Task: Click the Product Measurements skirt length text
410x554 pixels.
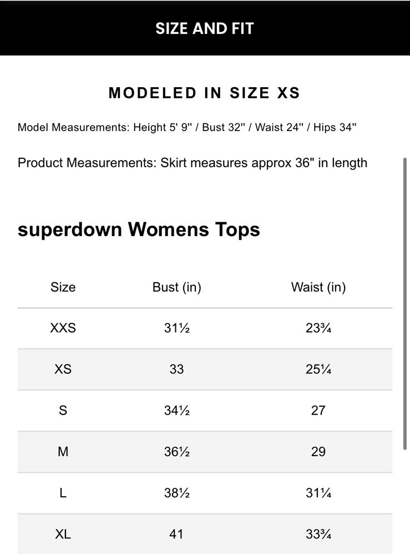Action: tap(193, 163)
